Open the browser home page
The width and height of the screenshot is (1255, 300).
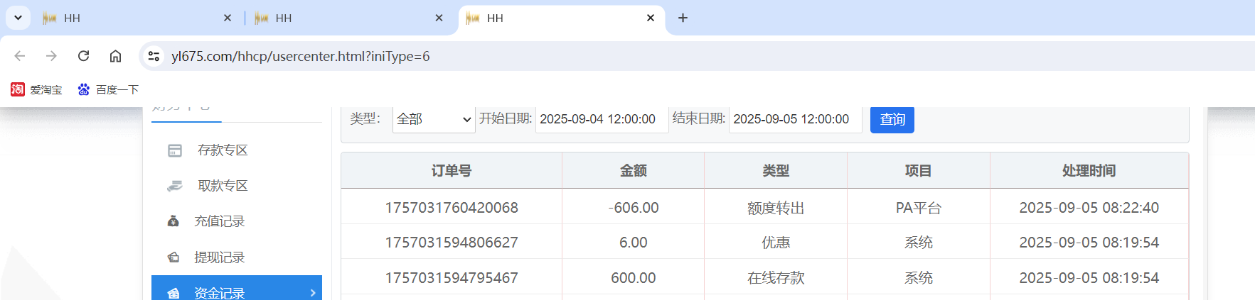point(115,56)
